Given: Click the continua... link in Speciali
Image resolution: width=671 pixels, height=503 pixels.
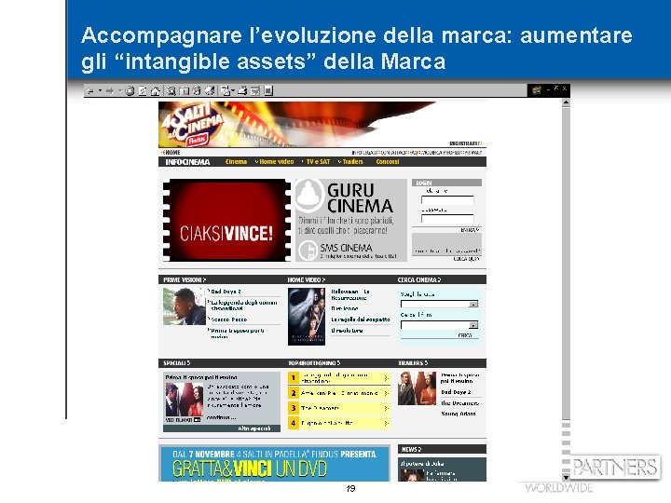Looking at the screenshot, I should click(221, 417).
